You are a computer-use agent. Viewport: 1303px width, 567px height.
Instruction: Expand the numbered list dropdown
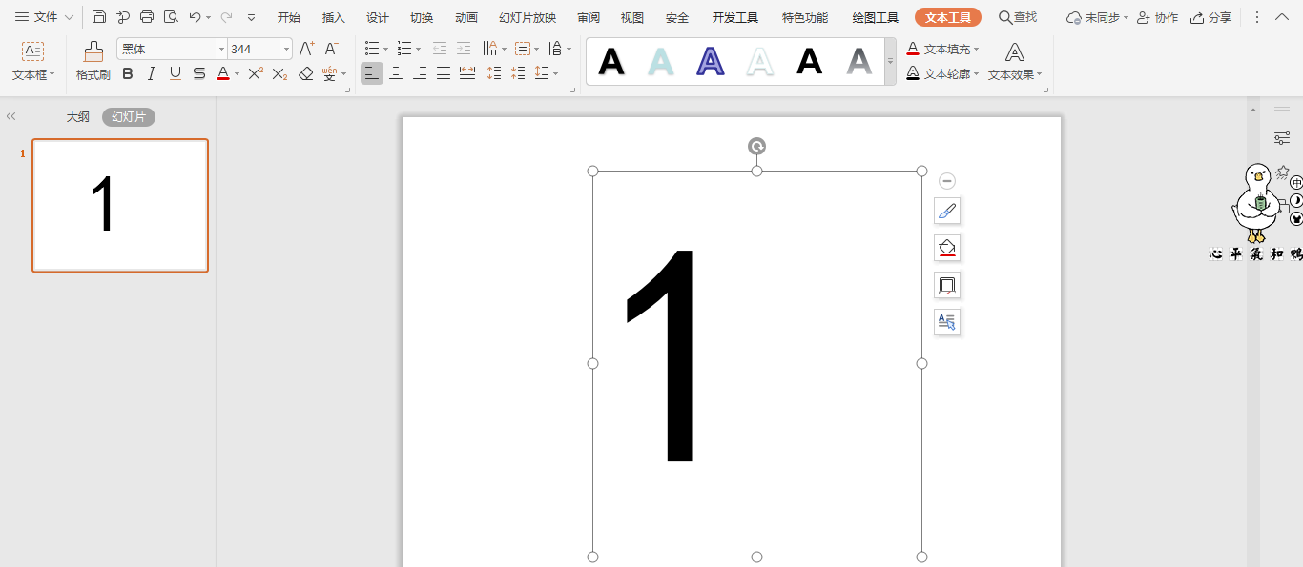point(418,49)
